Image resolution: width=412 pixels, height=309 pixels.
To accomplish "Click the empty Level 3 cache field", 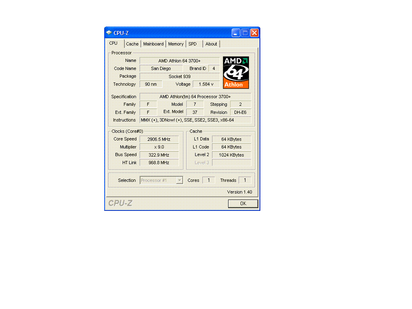I will pos(231,163).
